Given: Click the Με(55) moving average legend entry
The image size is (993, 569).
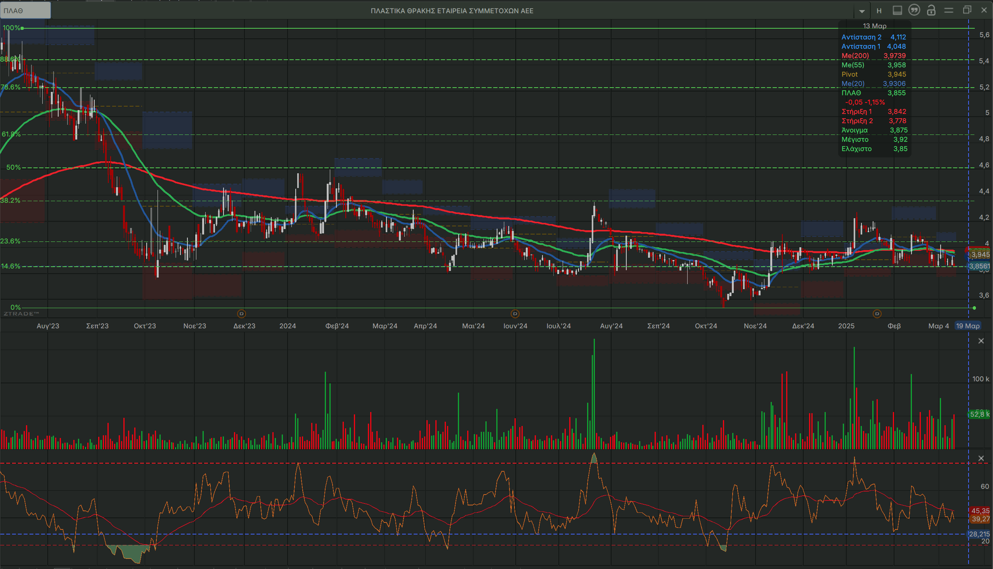Looking at the screenshot, I should [x=873, y=65].
